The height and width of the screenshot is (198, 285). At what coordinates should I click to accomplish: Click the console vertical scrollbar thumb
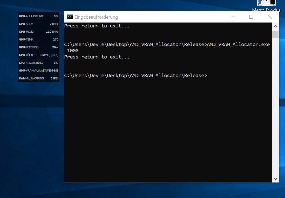[275, 34]
